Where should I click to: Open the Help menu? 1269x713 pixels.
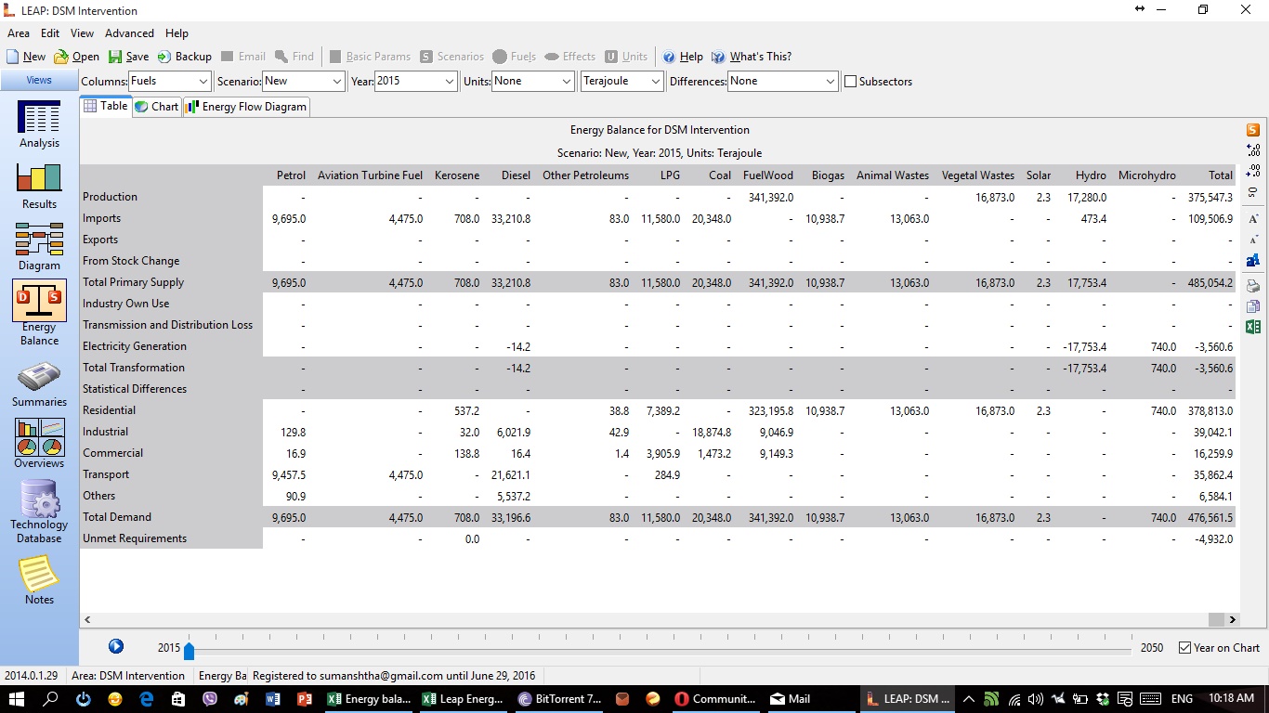(x=177, y=33)
